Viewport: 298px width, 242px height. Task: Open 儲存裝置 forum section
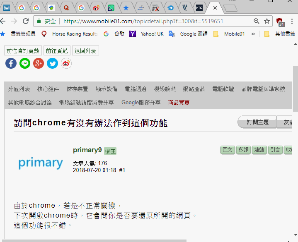point(78,89)
